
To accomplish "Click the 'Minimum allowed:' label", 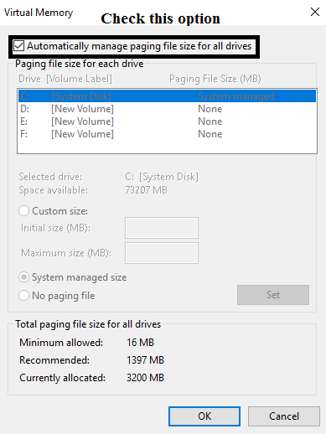I will [x=61, y=343].
